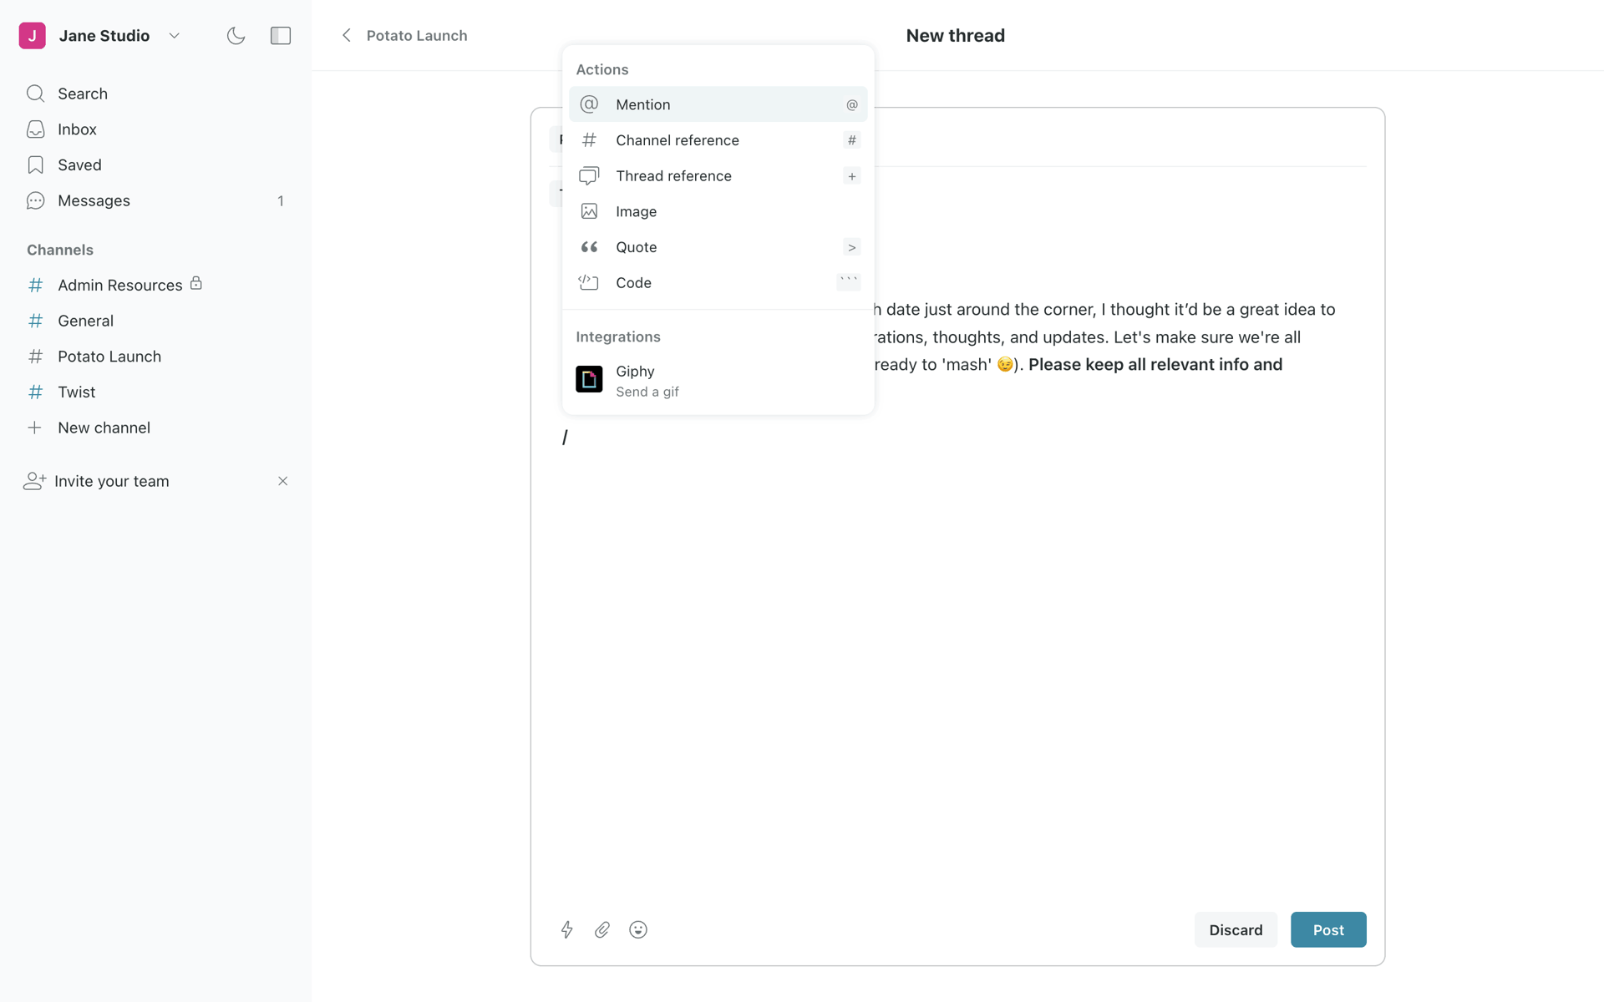Click the General channel hash icon
This screenshot has width=1604, height=1002.
pos(36,321)
